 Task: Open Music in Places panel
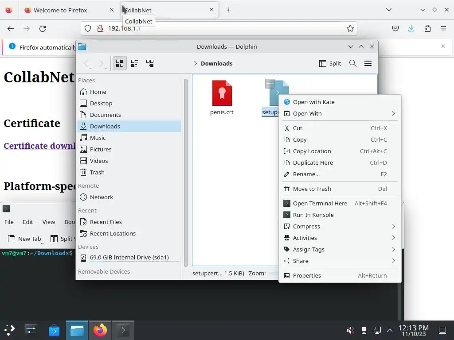point(129,138)
